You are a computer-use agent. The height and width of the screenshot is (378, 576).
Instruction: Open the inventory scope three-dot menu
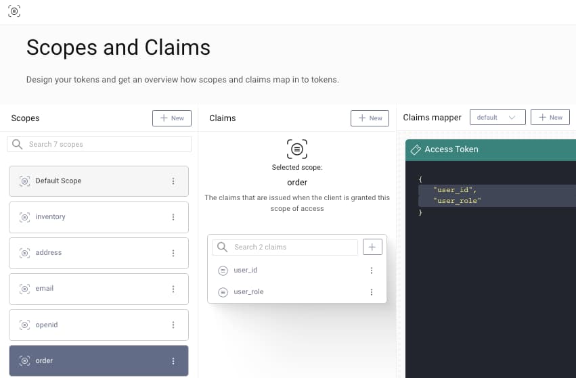(173, 217)
